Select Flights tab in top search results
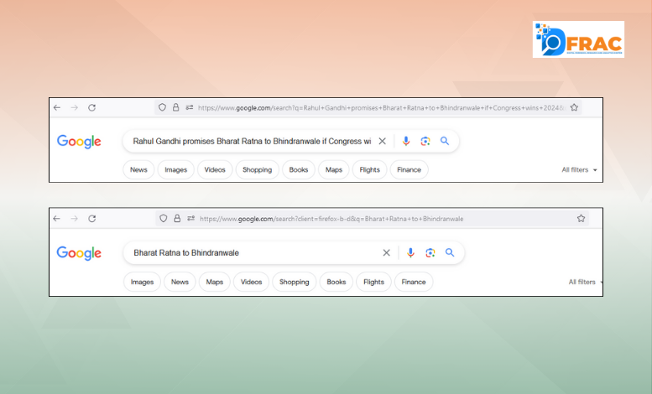 click(x=370, y=169)
